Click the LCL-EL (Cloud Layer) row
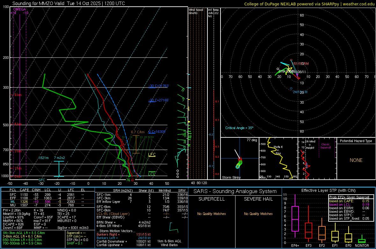The width and height of the screenshot is (376, 249). [142, 214]
